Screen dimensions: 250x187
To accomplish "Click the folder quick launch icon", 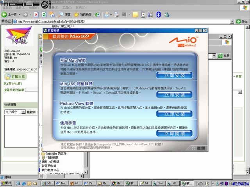I will pyautogui.click(x=35, y=183).
